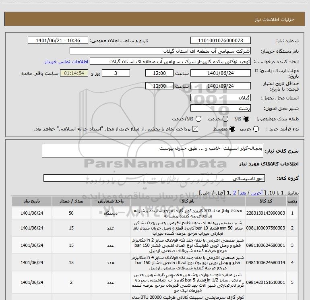Viewport: 310px width, 300px height.
Task: Go to the آخرین page link
Action: pos(257,193)
